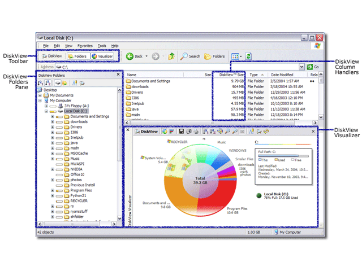Image resolution: width=362 pixels, height=271 pixels.
Task: Toggle the Visualizer button in DiskView toolbar
Action: pyautogui.click(x=102, y=56)
